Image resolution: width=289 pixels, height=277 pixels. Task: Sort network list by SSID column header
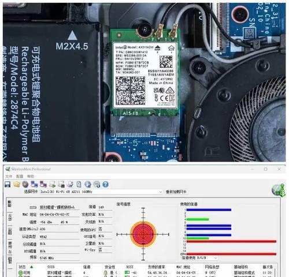pyautogui.click(x=51, y=267)
